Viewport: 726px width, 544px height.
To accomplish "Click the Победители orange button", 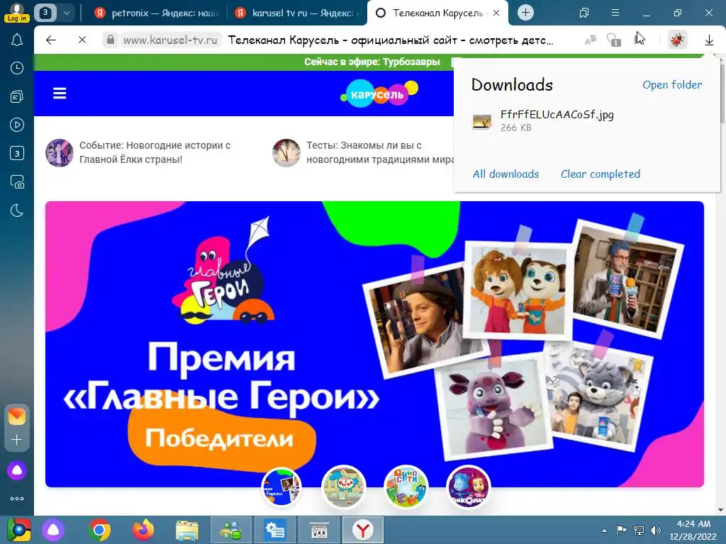I will pyautogui.click(x=221, y=438).
